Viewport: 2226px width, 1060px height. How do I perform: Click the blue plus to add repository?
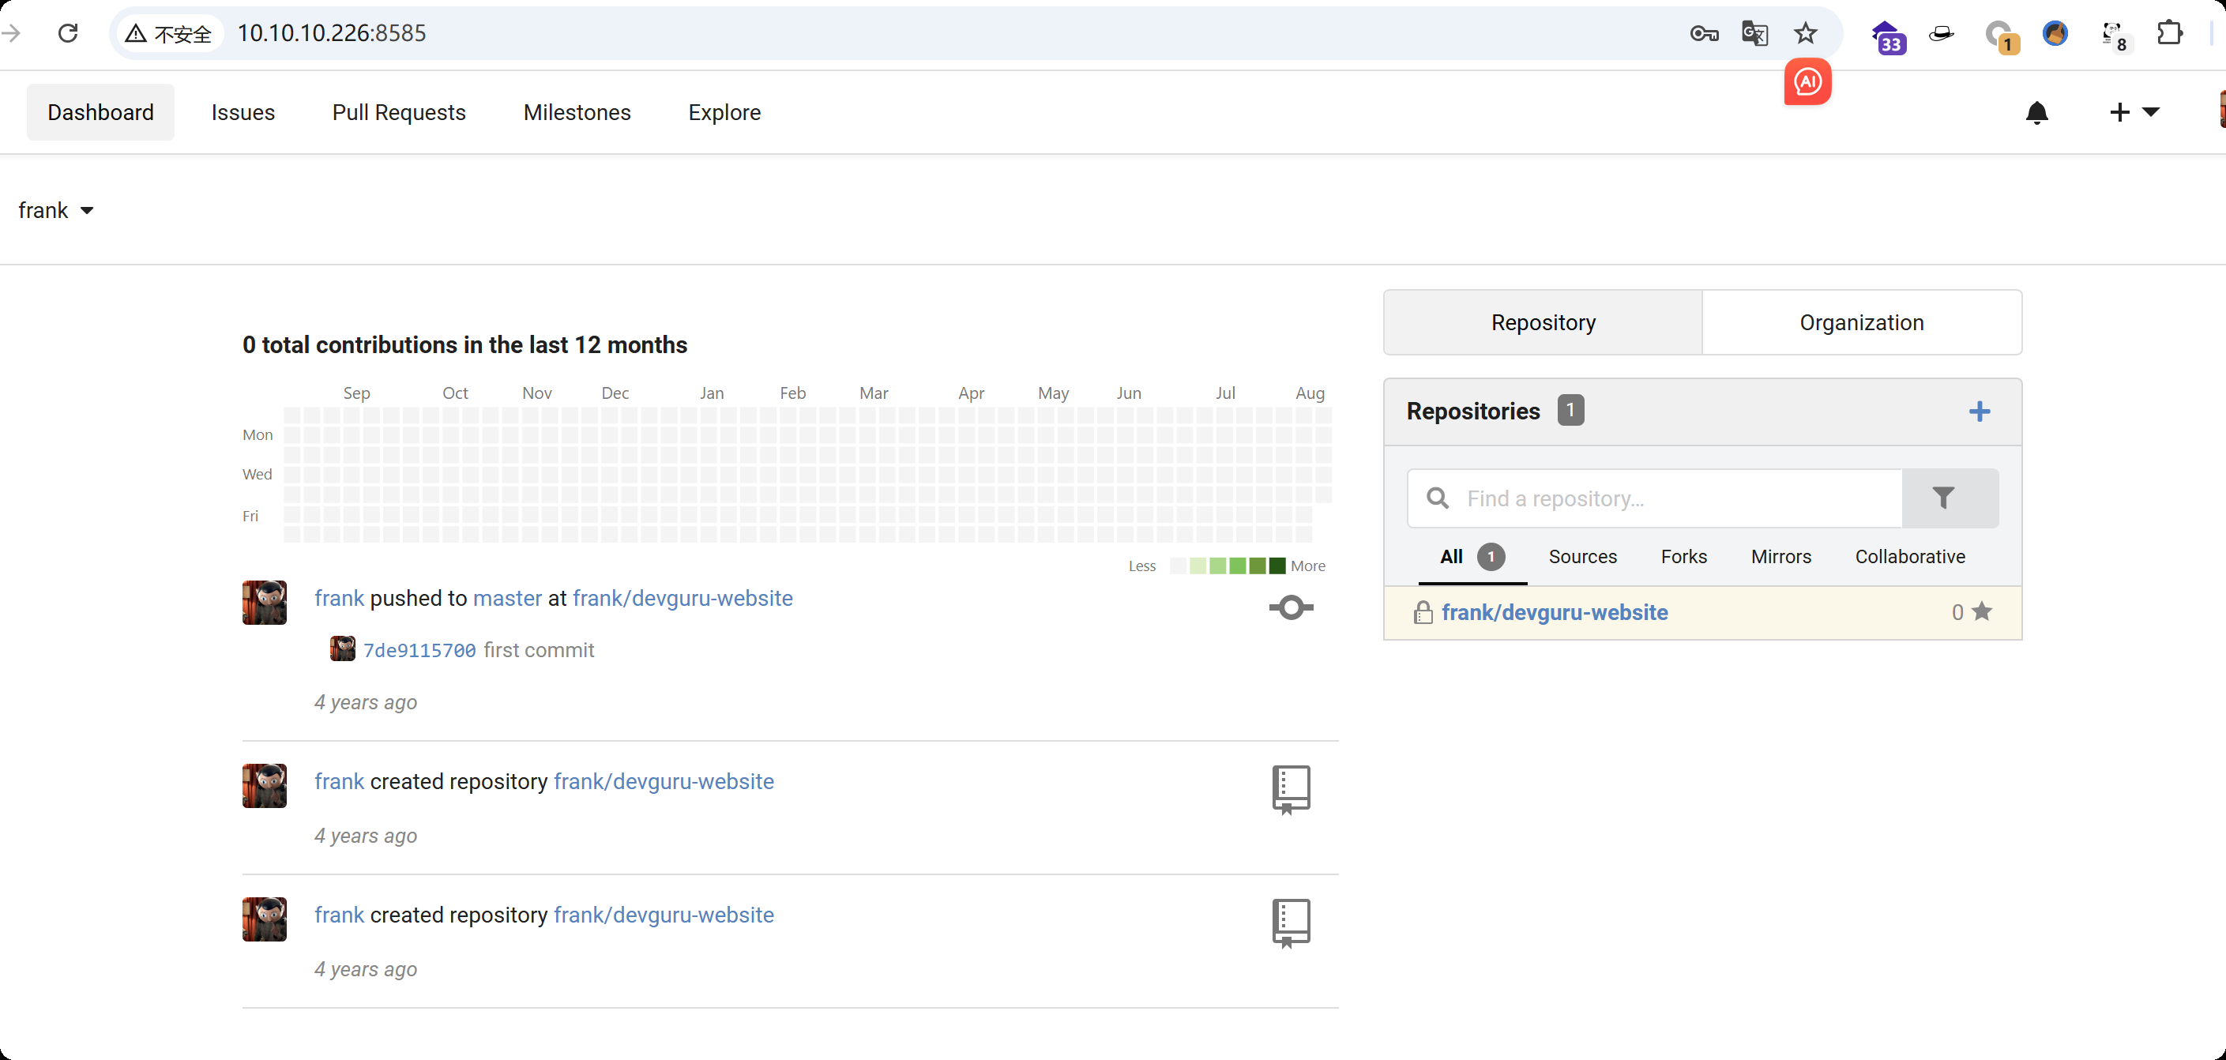pyautogui.click(x=1979, y=412)
